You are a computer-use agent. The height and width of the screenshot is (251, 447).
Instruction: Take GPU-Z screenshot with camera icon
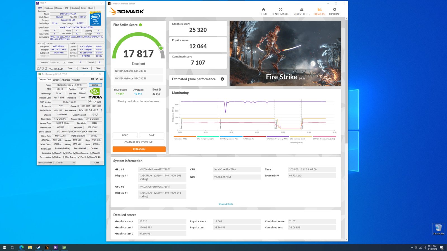click(92, 79)
